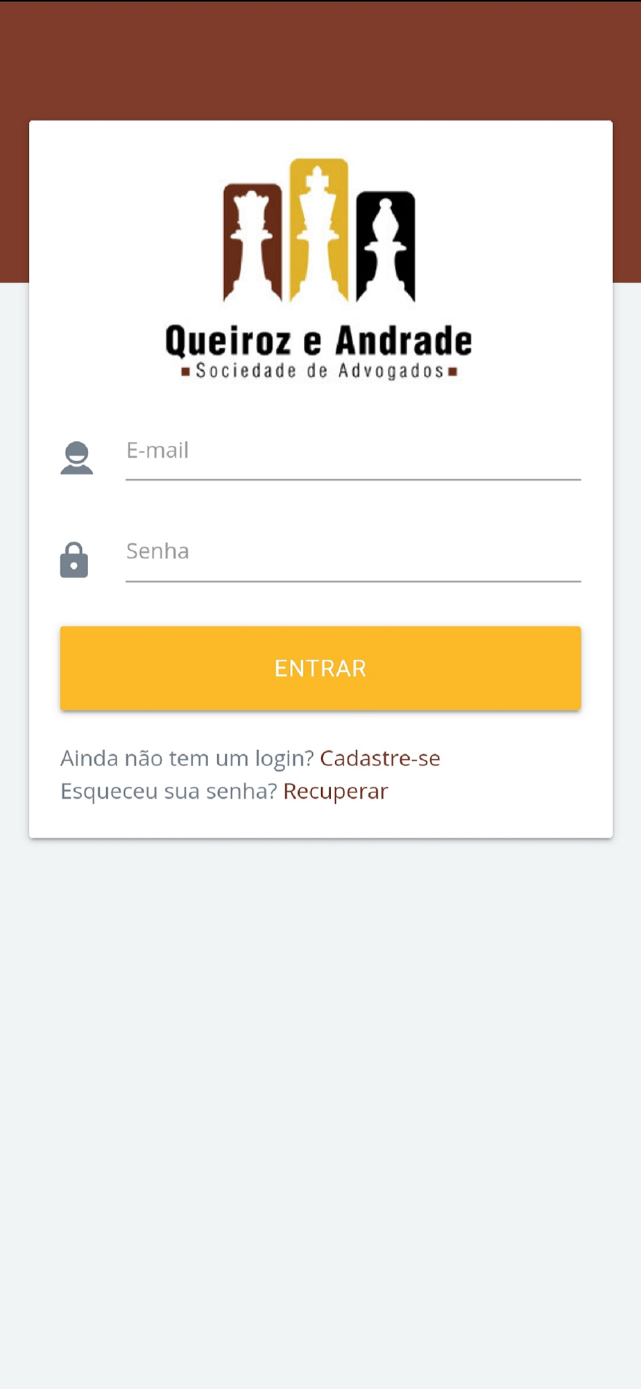This screenshot has width=641, height=1389.
Task: Click the padlock icon beside Senha
Action: pos(74,560)
